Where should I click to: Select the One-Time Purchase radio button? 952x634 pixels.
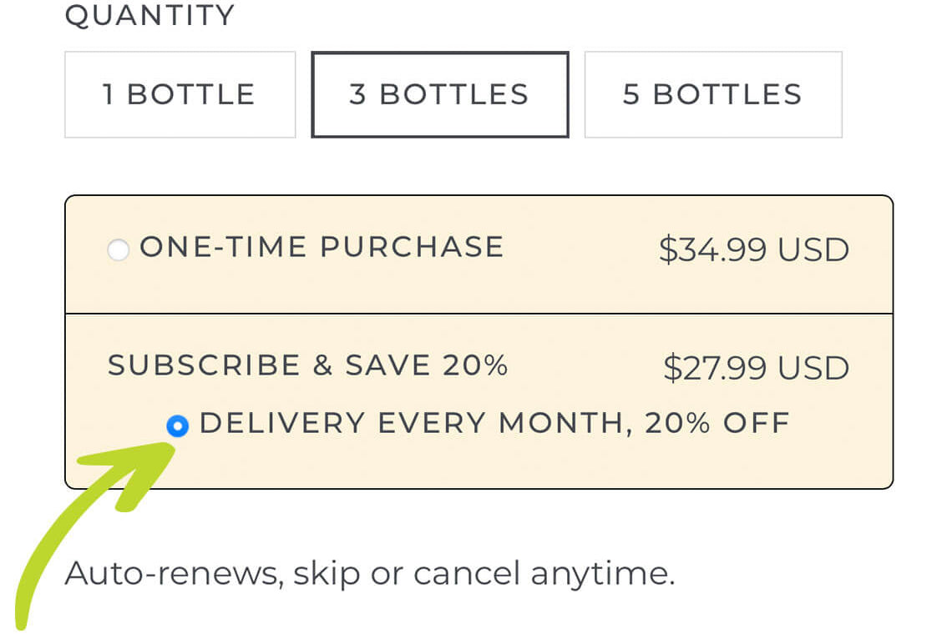click(119, 249)
